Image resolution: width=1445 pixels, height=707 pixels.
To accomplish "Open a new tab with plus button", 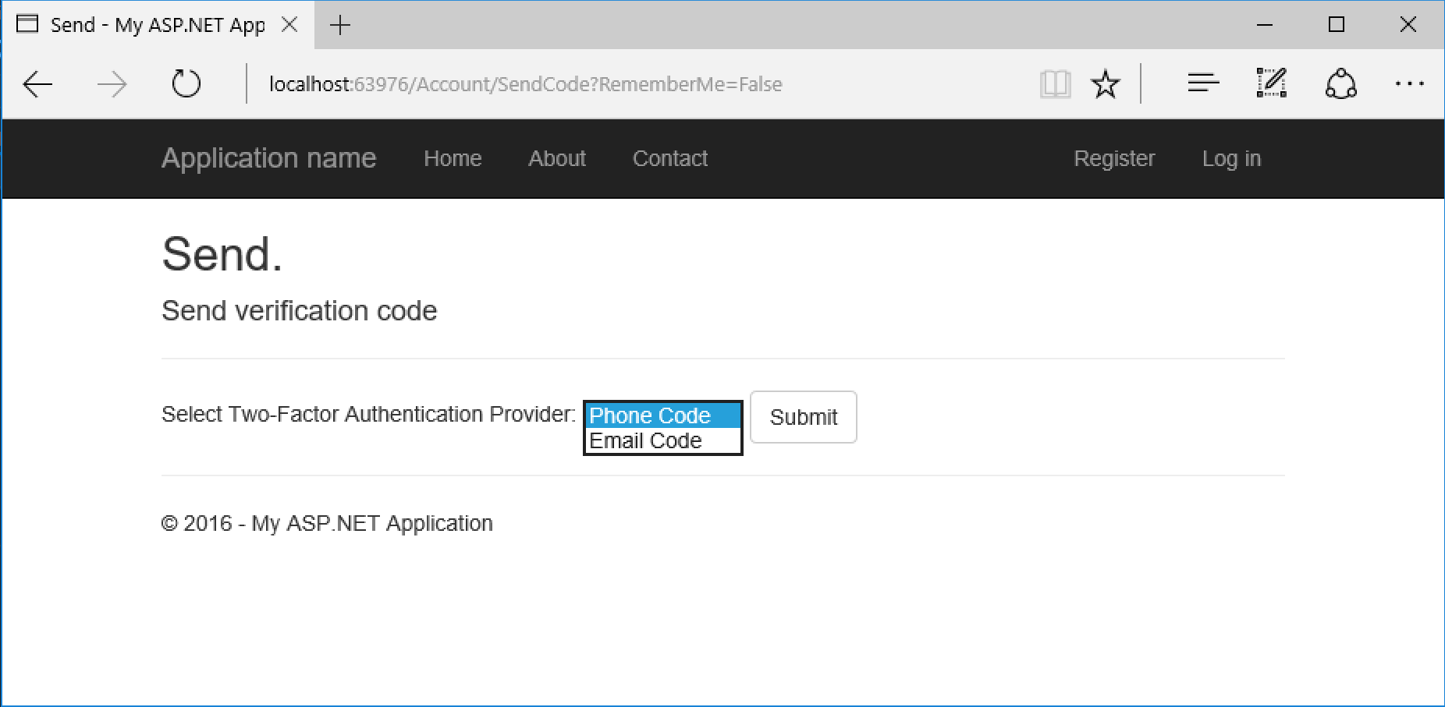I will pos(340,25).
